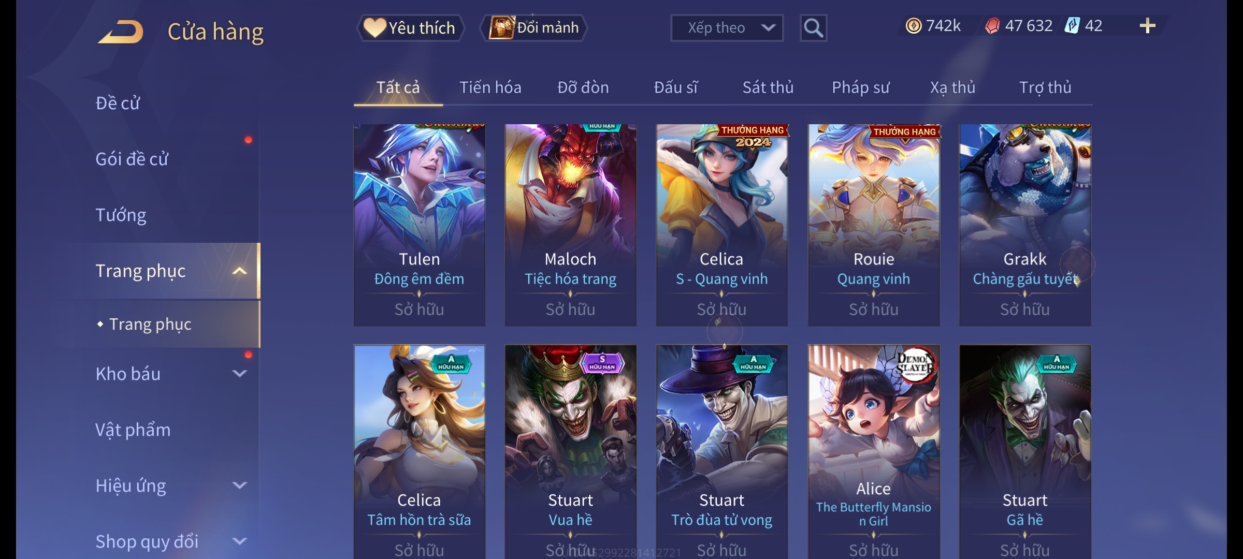Open the search magnifier icon
This screenshot has width=1243, height=559.
813,28
